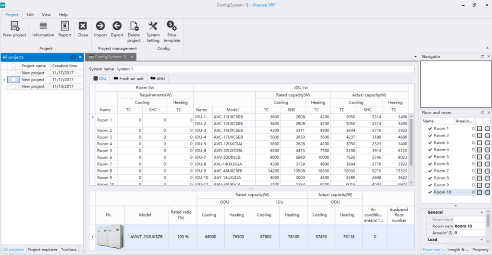Expand the Room 1 row indicator arrow
This screenshot has height=255, width=492.
click(93, 117)
